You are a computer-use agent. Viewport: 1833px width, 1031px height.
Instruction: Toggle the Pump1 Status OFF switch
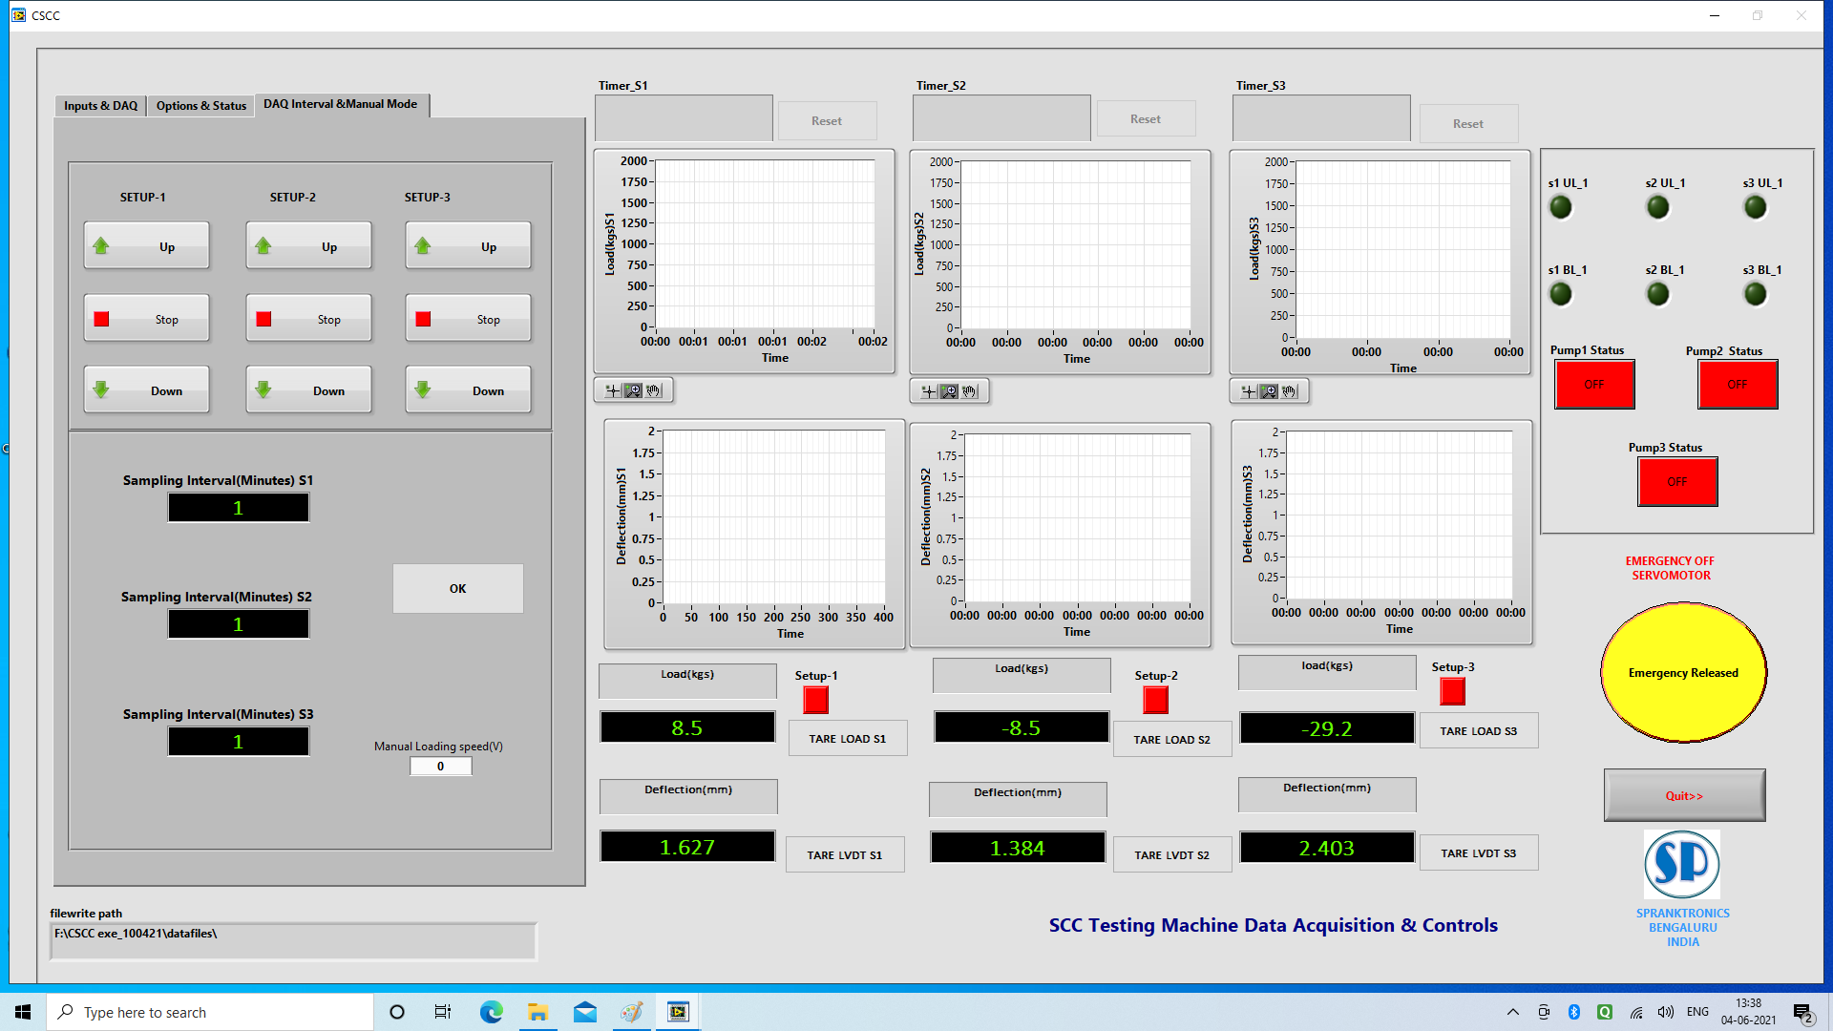(1593, 385)
